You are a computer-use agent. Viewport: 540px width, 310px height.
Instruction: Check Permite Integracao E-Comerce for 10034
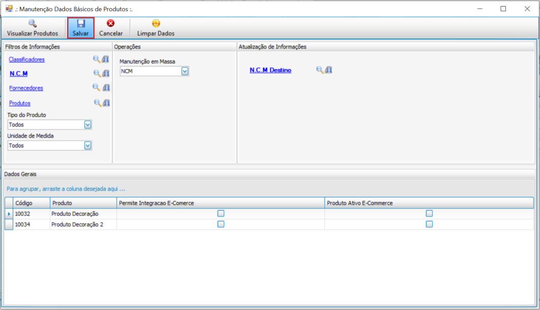[x=221, y=224]
